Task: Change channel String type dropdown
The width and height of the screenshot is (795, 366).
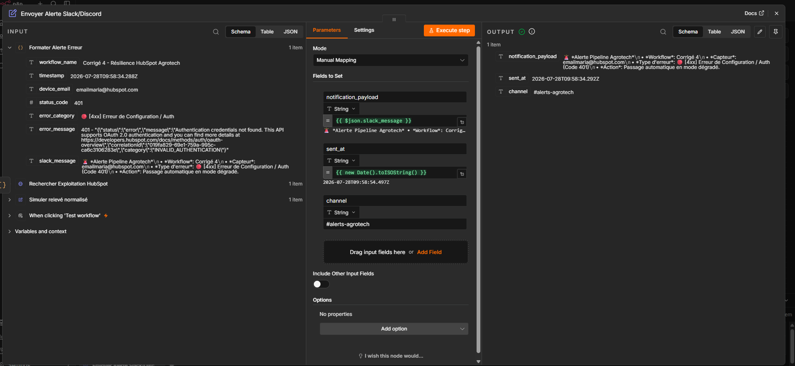Action: pos(341,213)
